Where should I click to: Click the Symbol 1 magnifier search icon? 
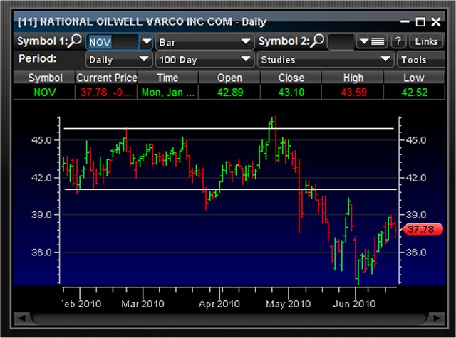point(75,41)
